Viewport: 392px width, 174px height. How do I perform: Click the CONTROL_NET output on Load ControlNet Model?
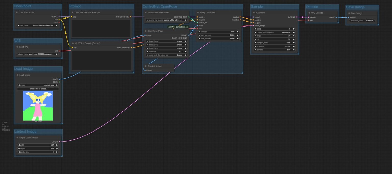pos(188,17)
